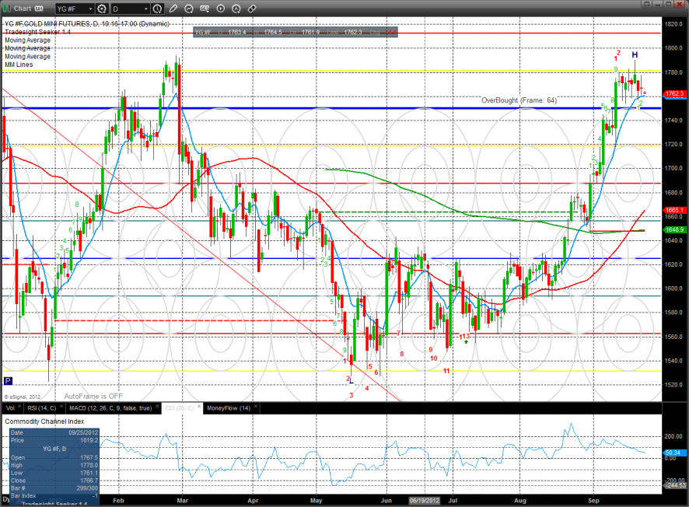Switch to the Vol study tab

pyautogui.click(x=10, y=407)
